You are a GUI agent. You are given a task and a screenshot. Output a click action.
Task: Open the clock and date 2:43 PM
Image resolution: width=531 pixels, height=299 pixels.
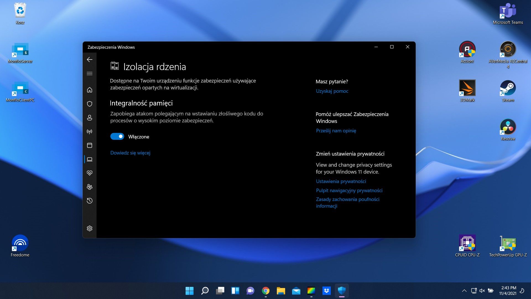point(508,291)
